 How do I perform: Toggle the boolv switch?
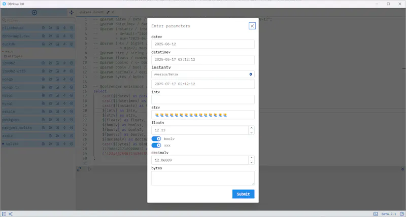(156, 139)
